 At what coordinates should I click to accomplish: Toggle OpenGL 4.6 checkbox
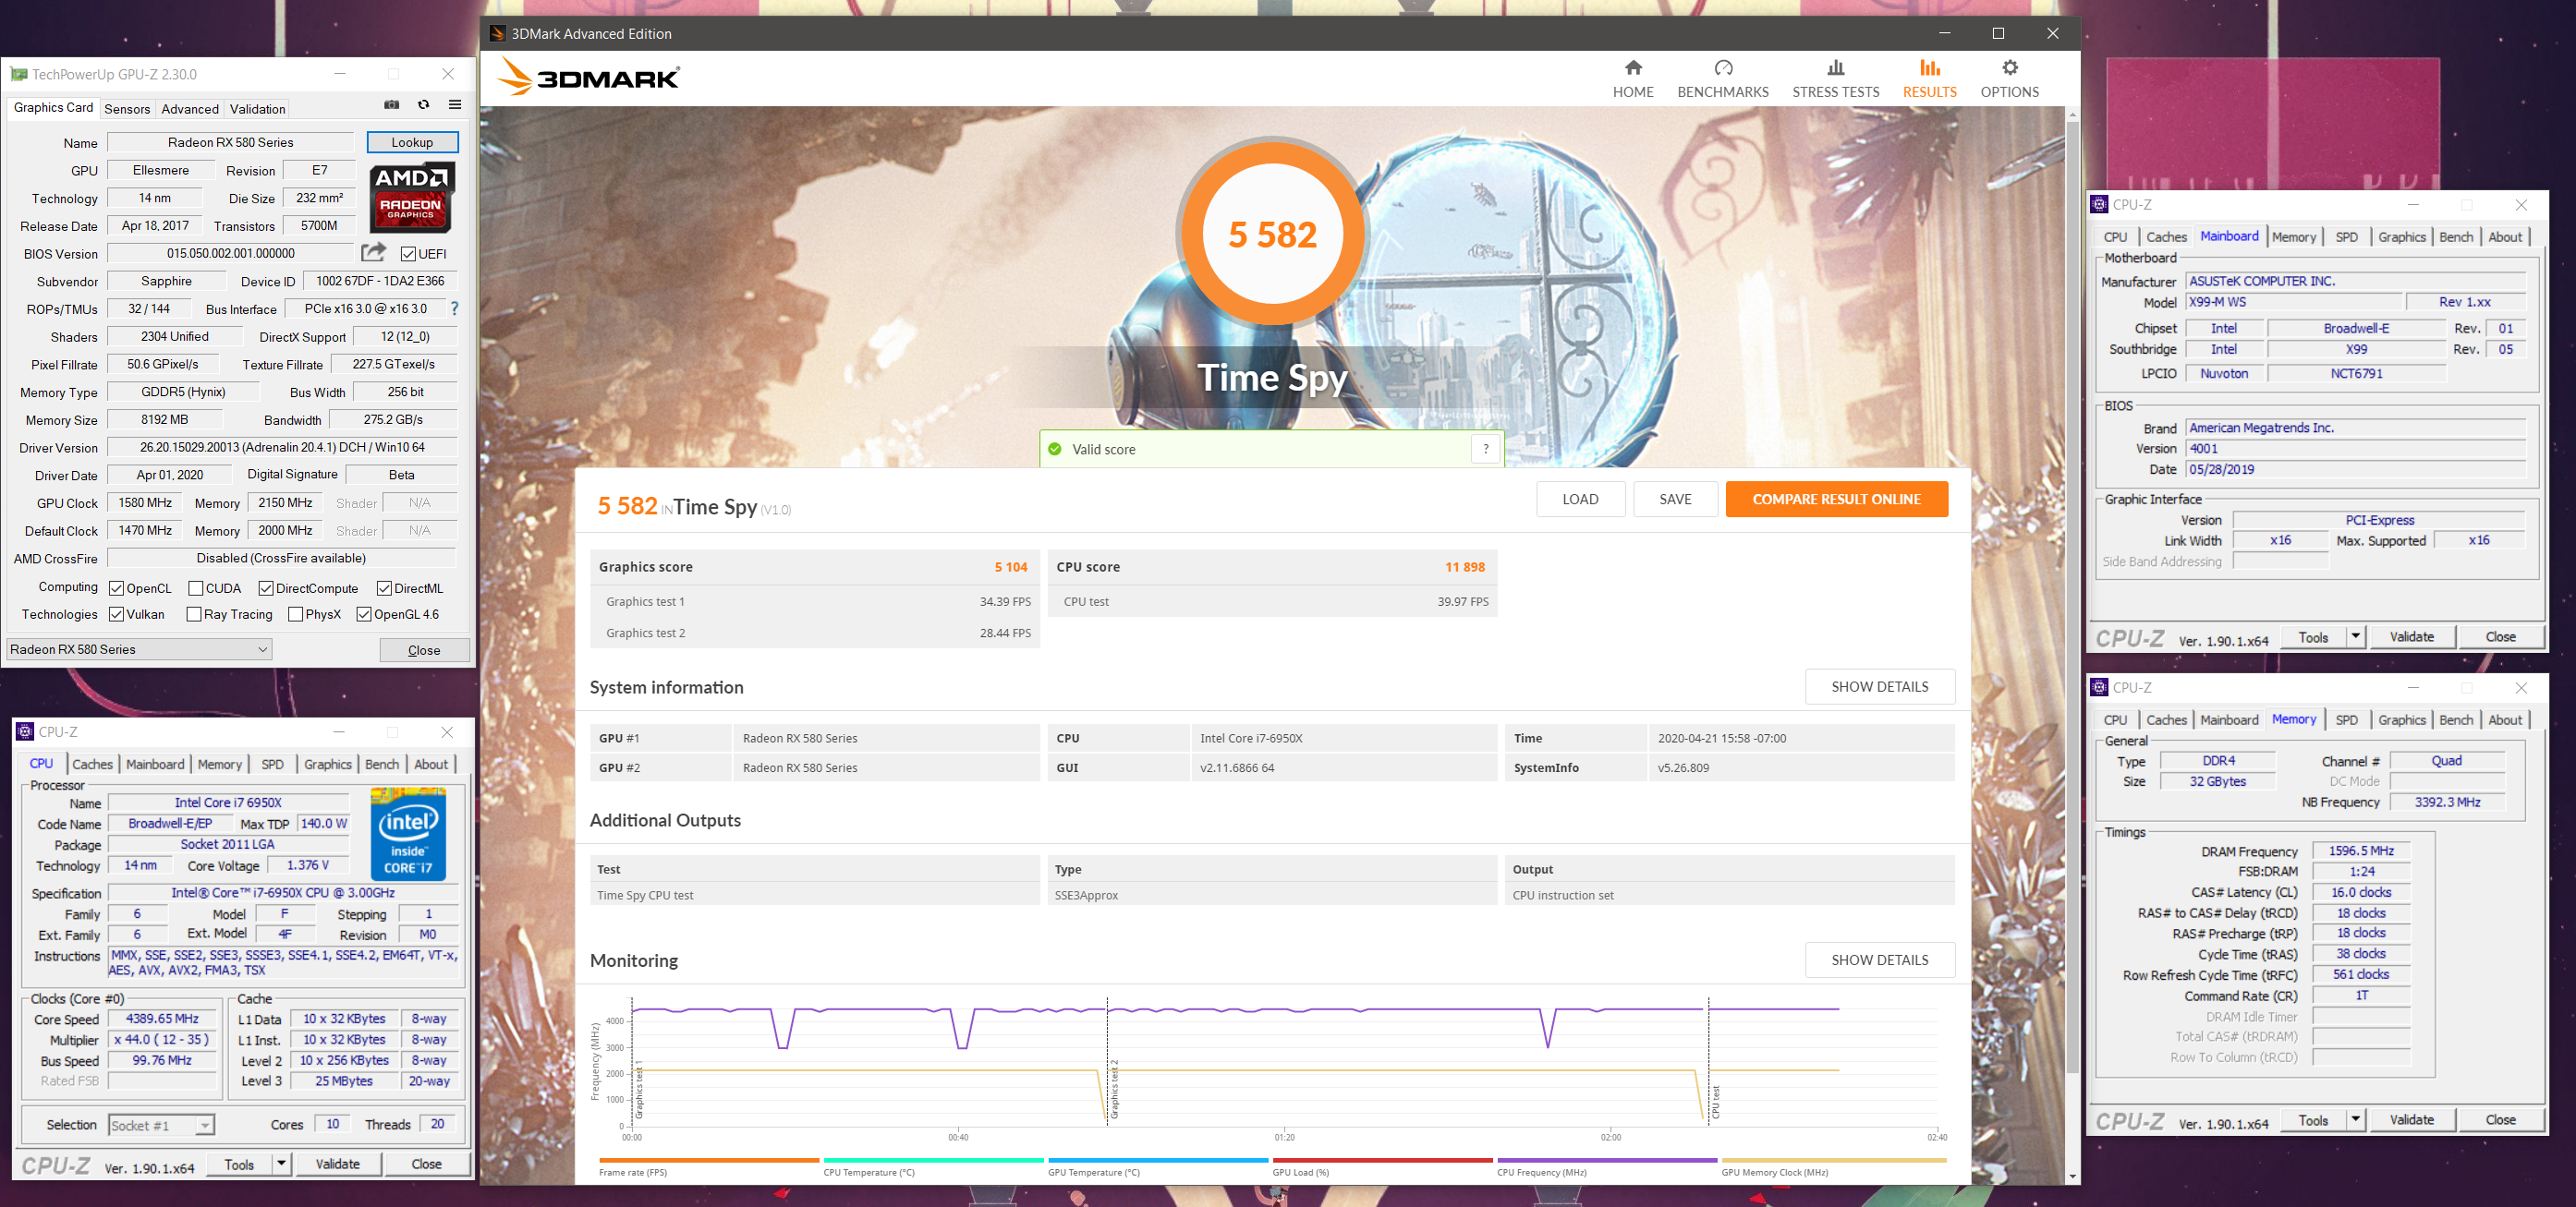[364, 614]
